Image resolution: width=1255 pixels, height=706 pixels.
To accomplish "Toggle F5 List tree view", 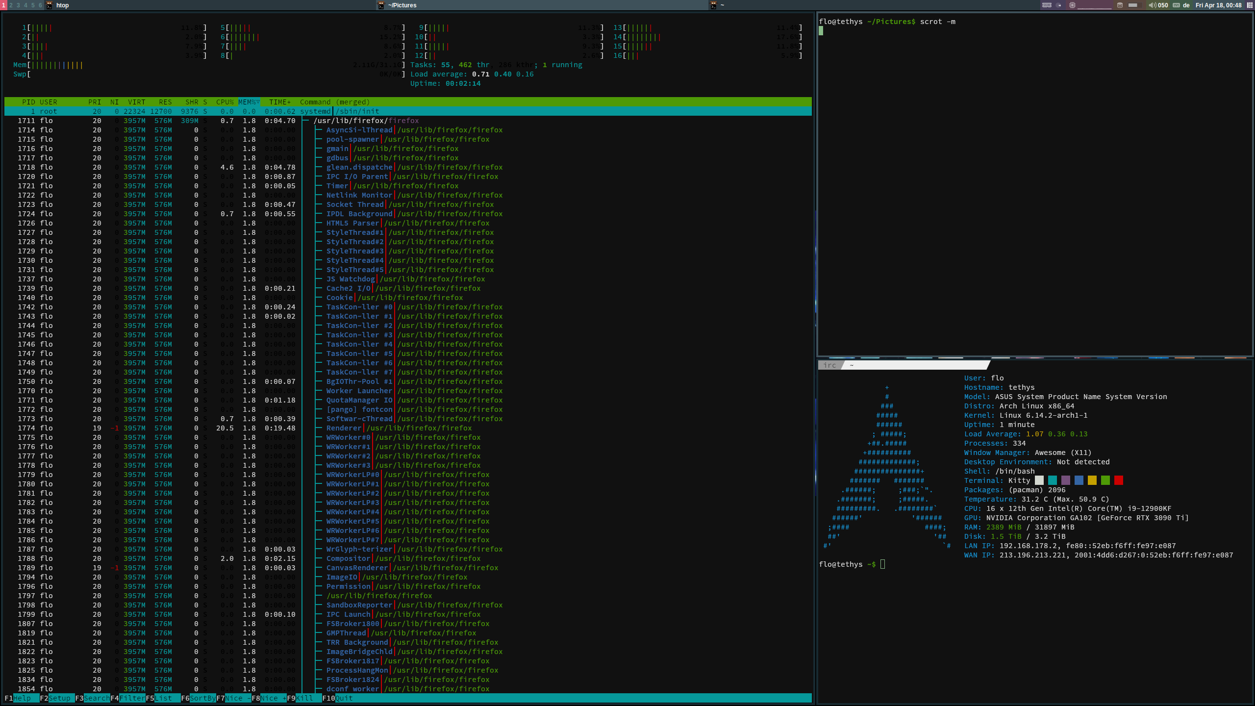I will (x=163, y=698).
